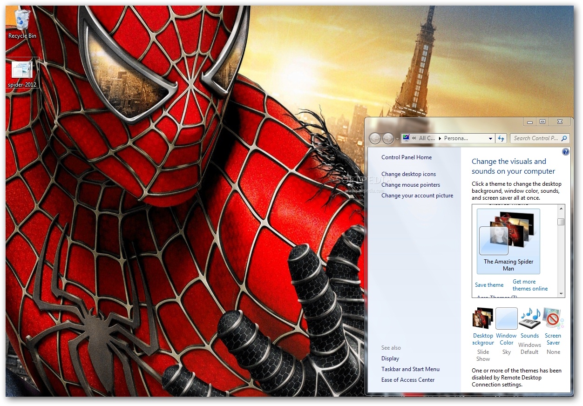Select The Amazing Spider Man theme thumbnail
The height and width of the screenshot is (406, 583).
pyautogui.click(x=508, y=241)
